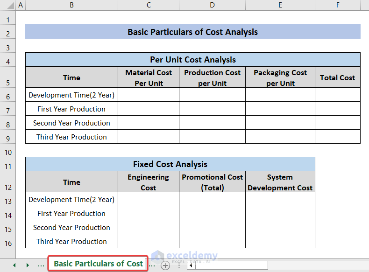Select row 15 header

click(x=8, y=227)
